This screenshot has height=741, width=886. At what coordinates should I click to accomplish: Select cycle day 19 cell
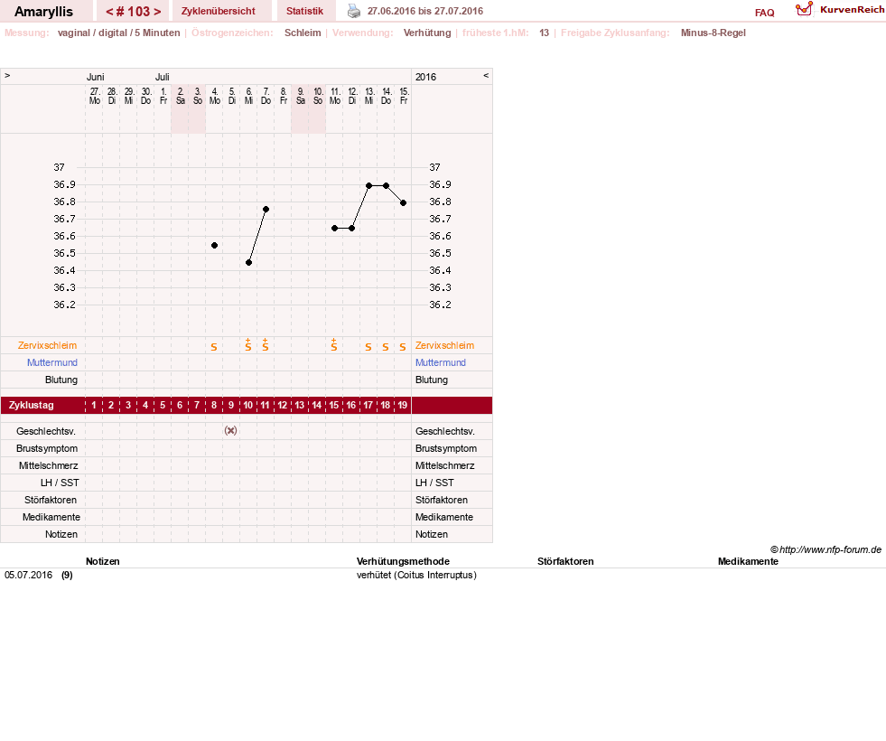pos(402,405)
